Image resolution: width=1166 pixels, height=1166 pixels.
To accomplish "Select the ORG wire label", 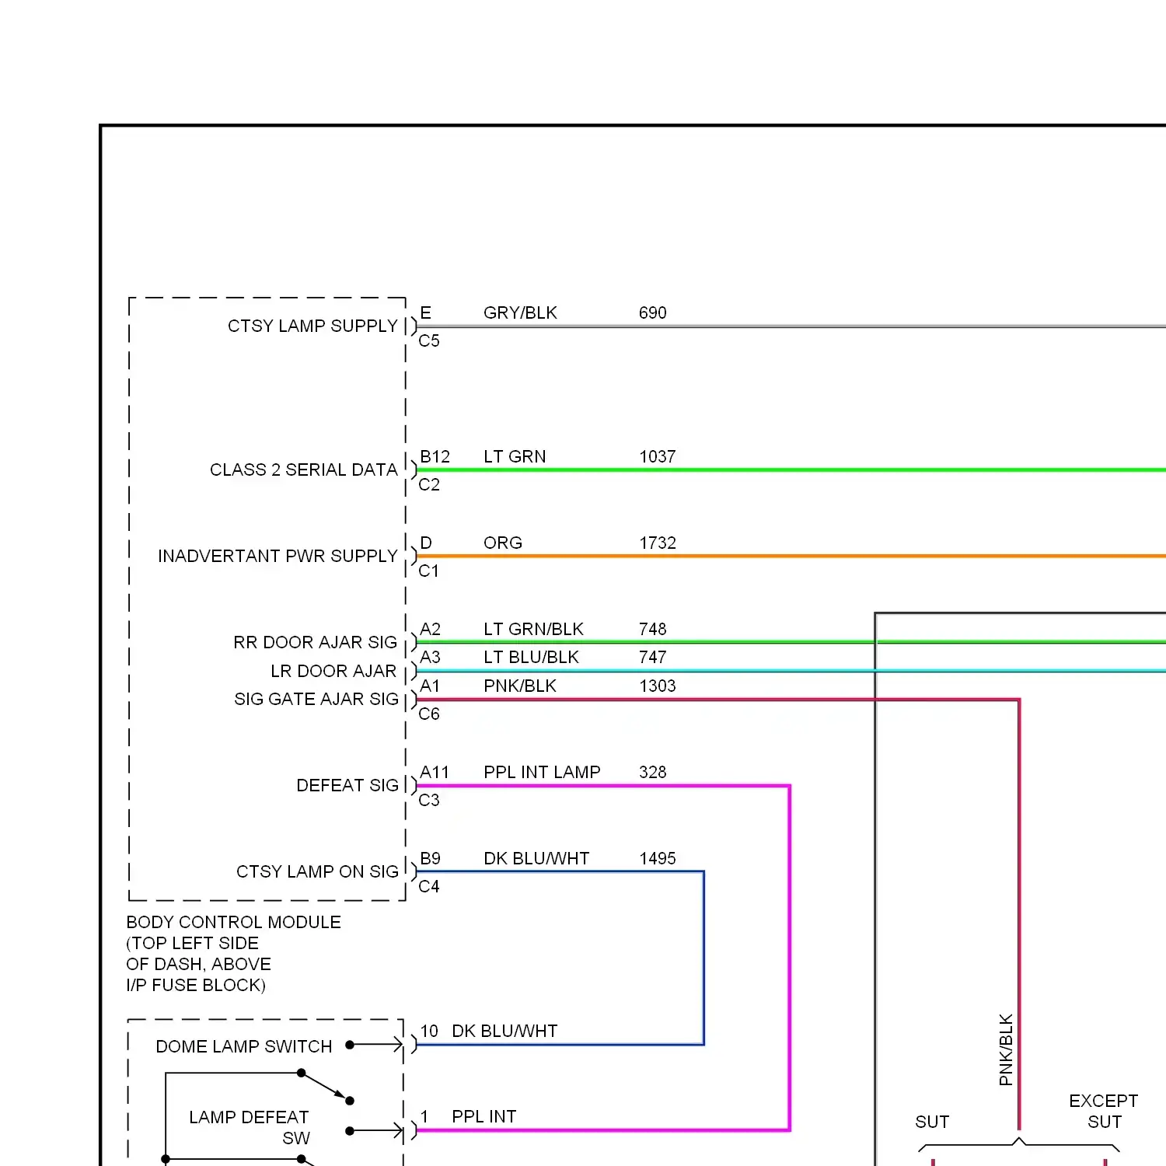I will coord(503,543).
